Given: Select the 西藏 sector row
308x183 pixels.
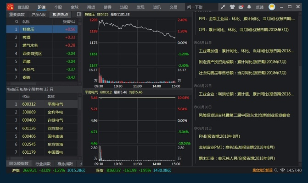Looking at the screenshot, I should [x=42, y=61].
